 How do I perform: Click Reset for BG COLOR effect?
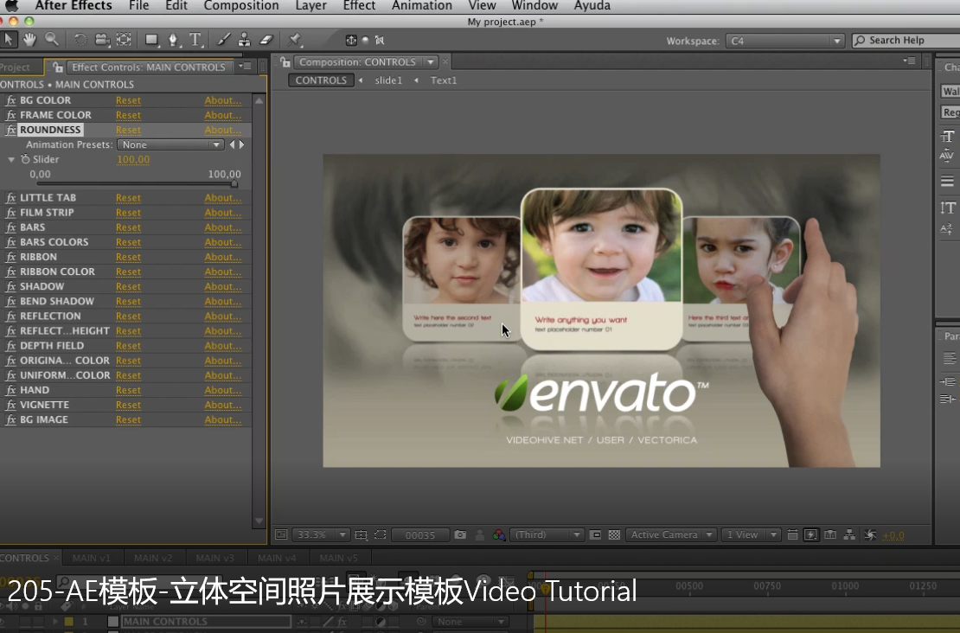point(129,100)
